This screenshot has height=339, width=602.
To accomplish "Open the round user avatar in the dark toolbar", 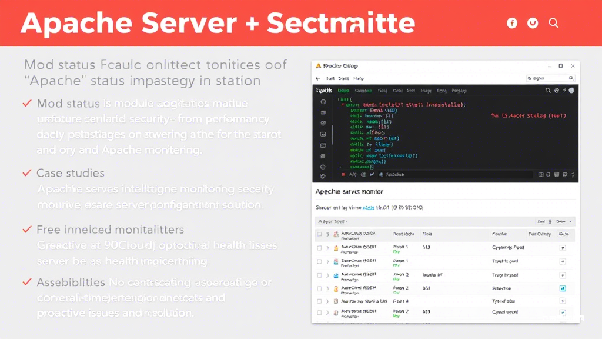I will (x=571, y=91).
